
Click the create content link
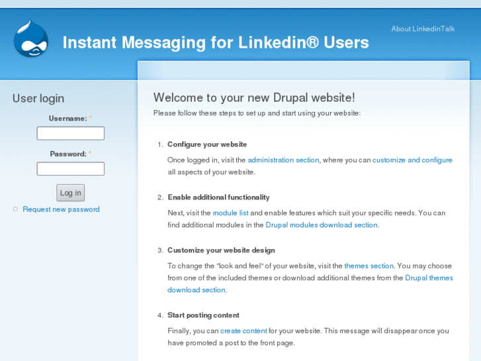[243, 331]
